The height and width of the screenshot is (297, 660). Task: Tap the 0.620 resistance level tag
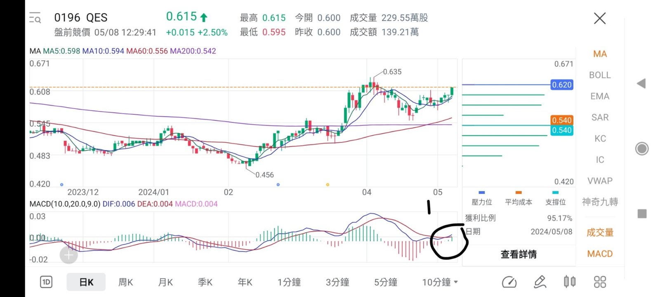[x=562, y=85]
